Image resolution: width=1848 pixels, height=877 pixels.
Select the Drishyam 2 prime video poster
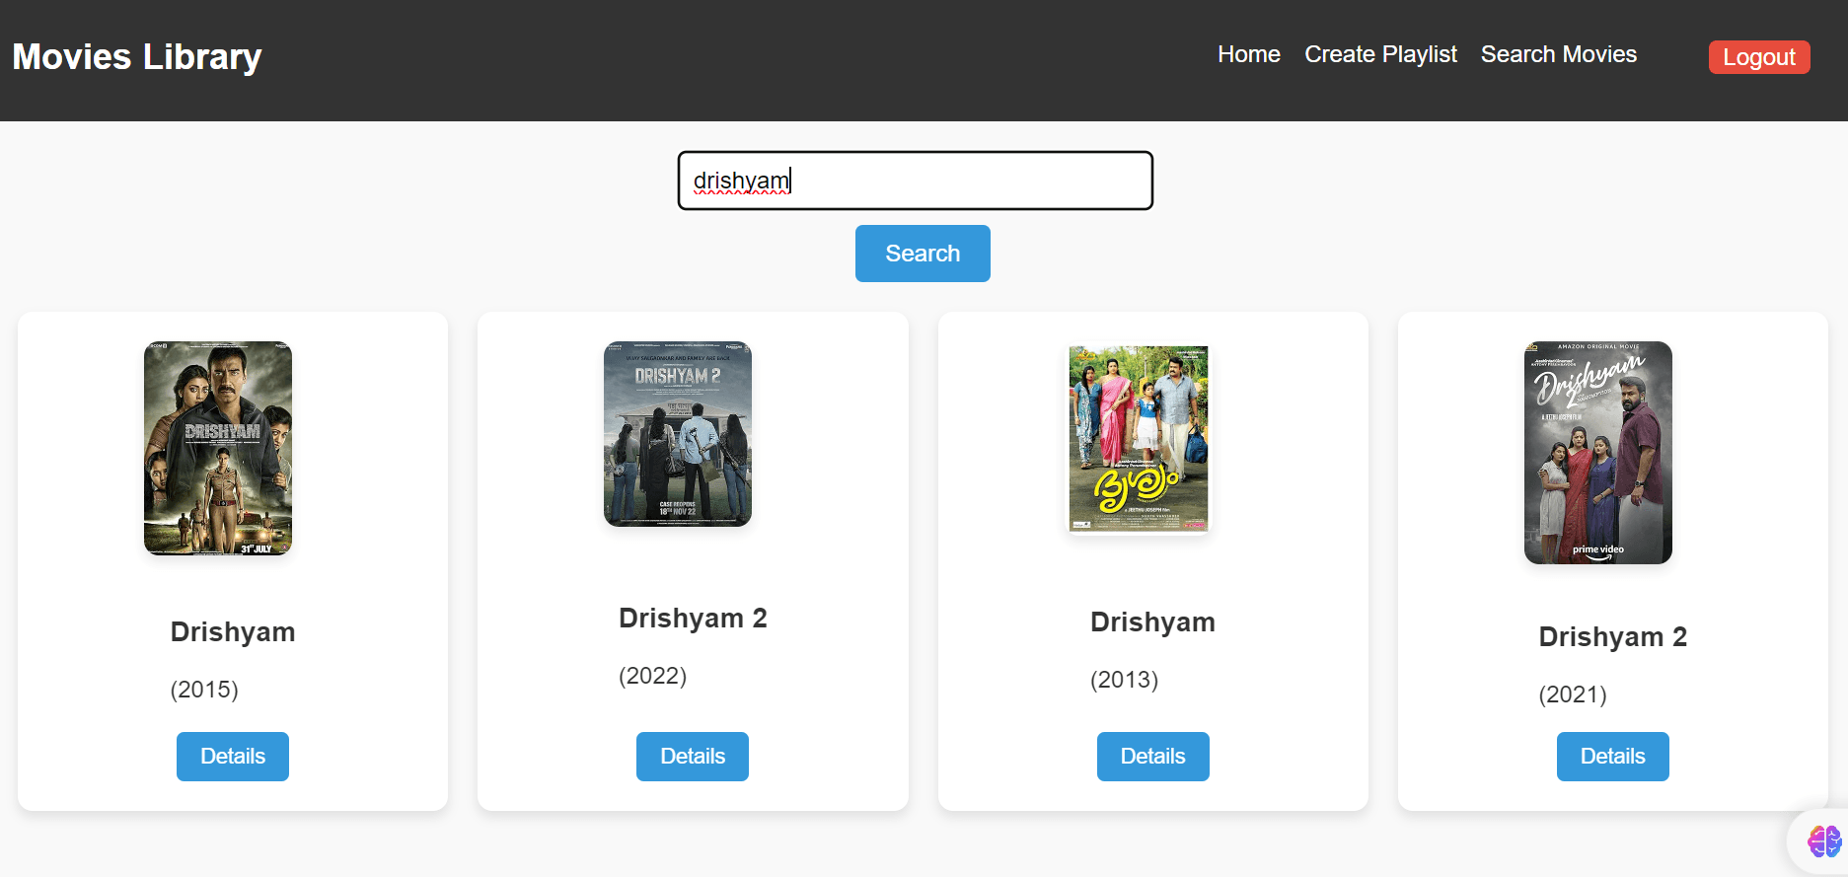[x=1597, y=453]
